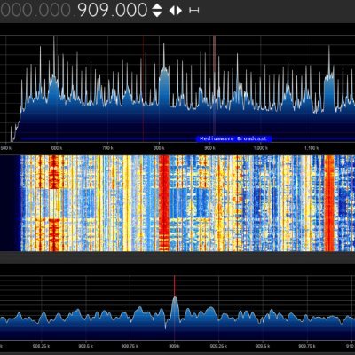Click the bright white 000 digit group
Screen dimensions: 355x355
(x=130, y=10)
